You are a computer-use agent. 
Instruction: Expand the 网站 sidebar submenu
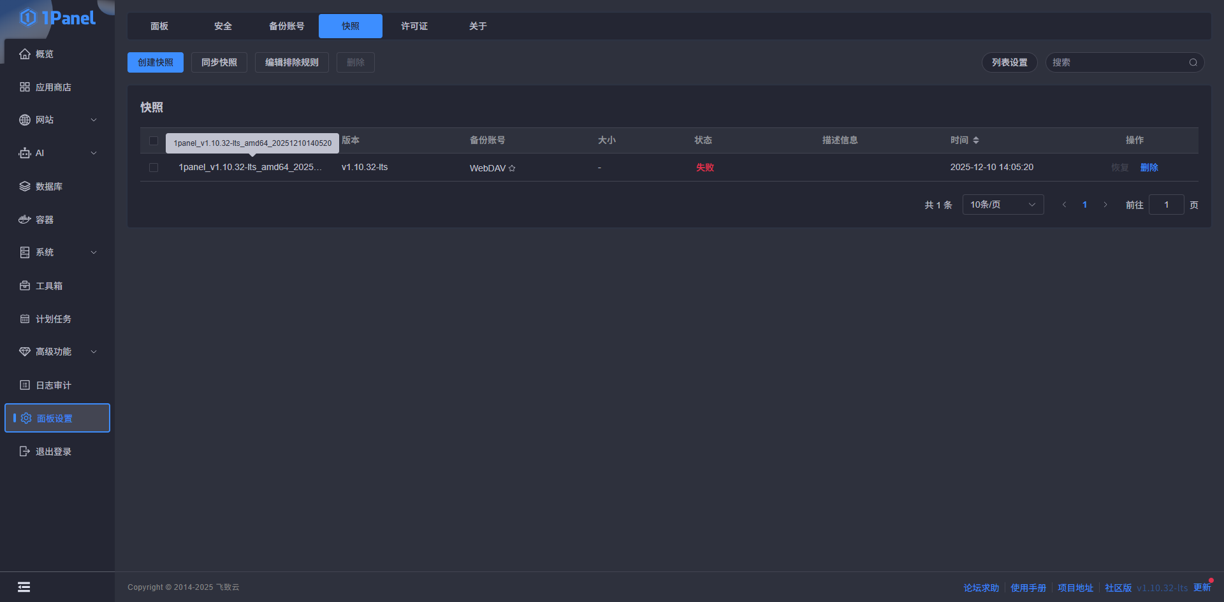coord(94,120)
